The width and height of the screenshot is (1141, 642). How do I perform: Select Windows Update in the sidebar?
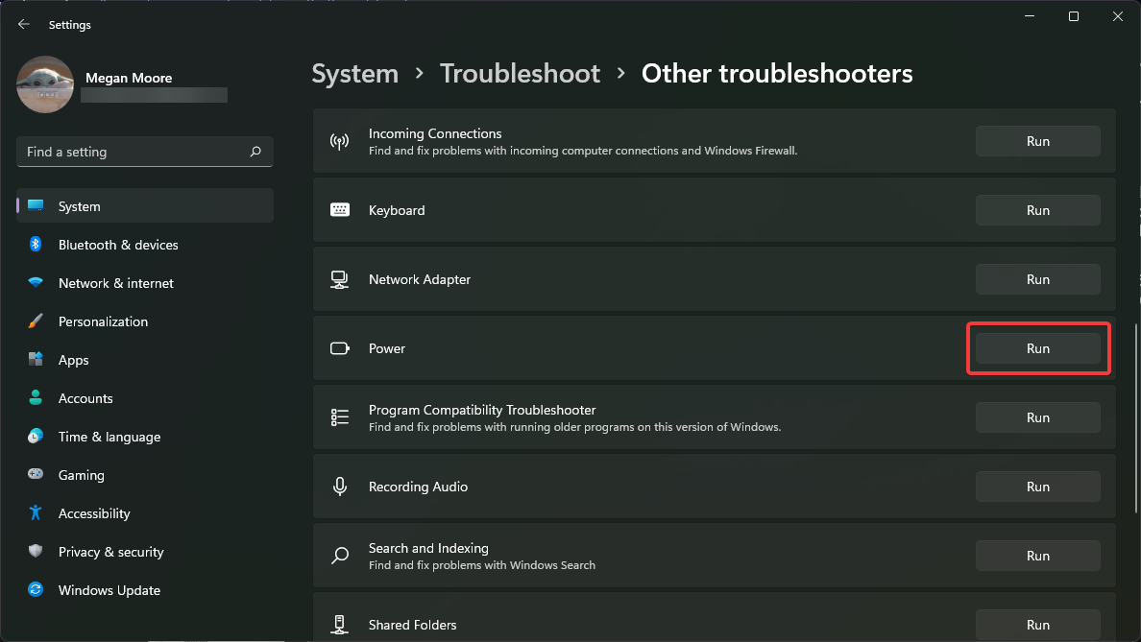coord(109,590)
